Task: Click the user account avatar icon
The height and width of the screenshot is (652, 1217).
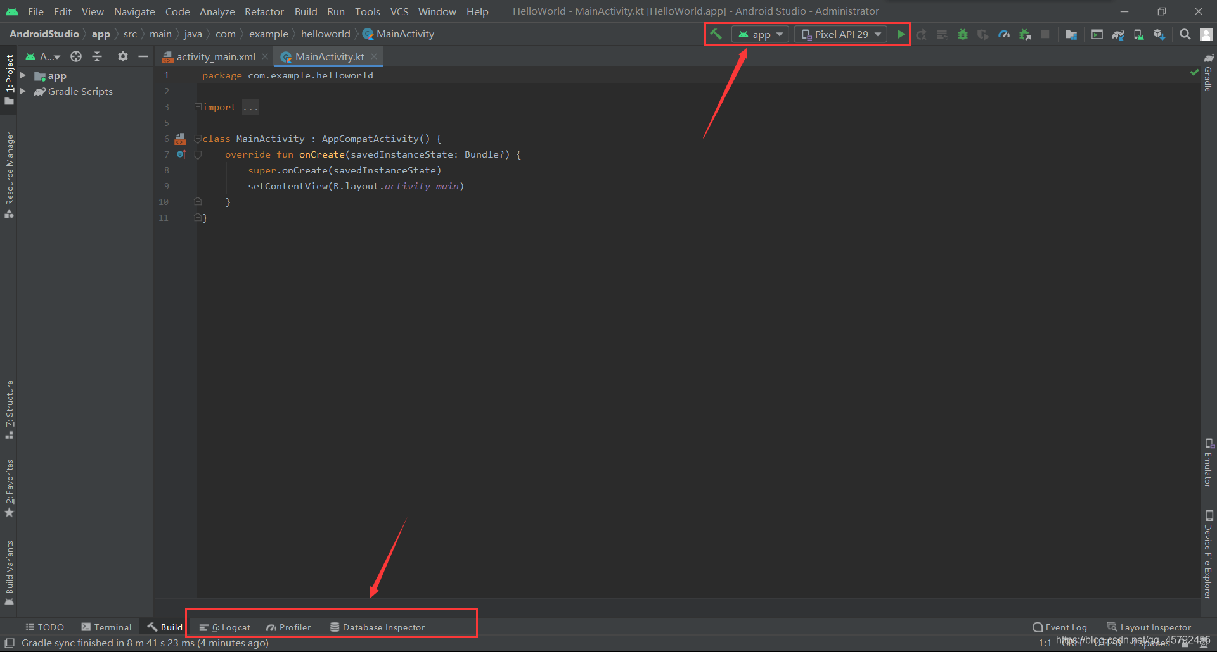Action: pyautogui.click(x=1206, y=34)
